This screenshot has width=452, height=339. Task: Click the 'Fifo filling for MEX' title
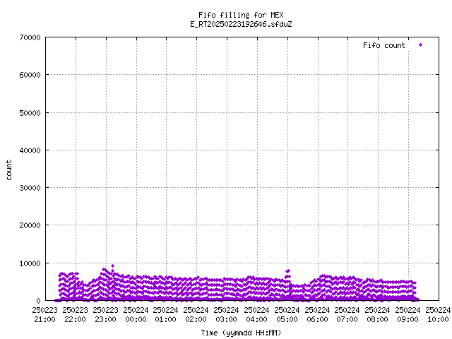click(241, 15)
